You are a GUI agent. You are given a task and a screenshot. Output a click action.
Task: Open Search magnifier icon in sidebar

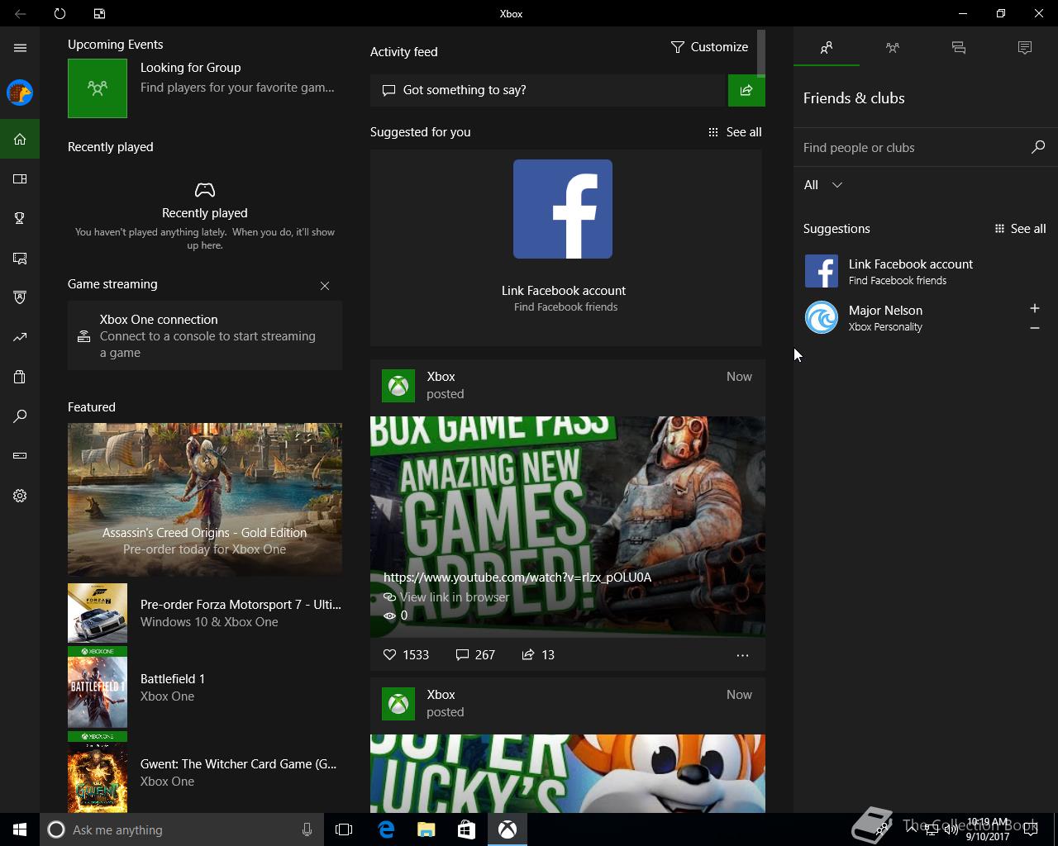[x=20, y=416]
